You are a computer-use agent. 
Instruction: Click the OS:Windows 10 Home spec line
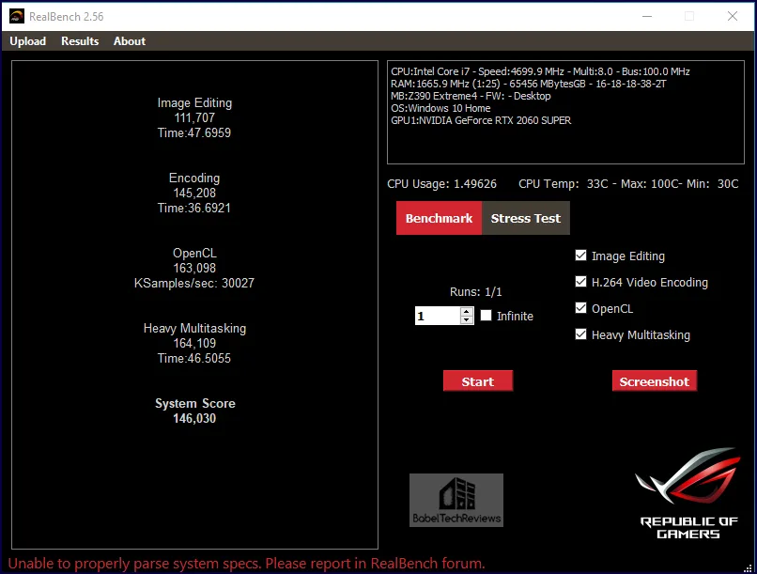(x=440, y=108)
